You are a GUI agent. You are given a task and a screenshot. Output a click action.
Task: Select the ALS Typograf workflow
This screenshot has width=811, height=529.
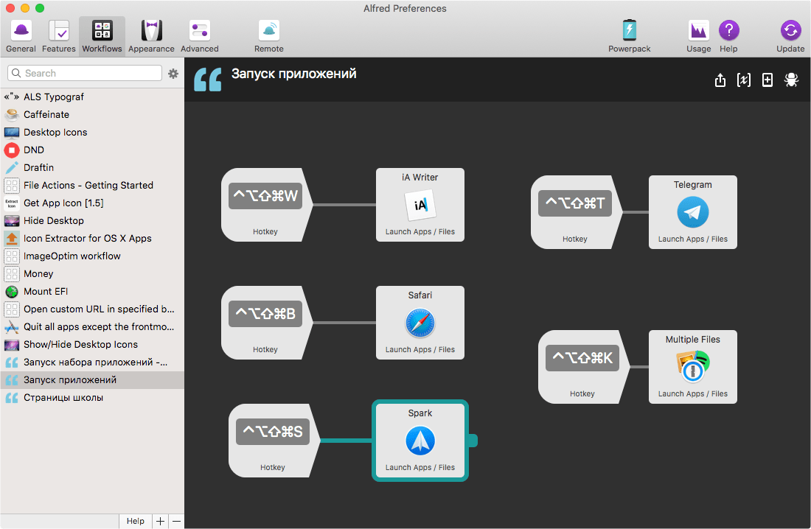coord(92,97)
